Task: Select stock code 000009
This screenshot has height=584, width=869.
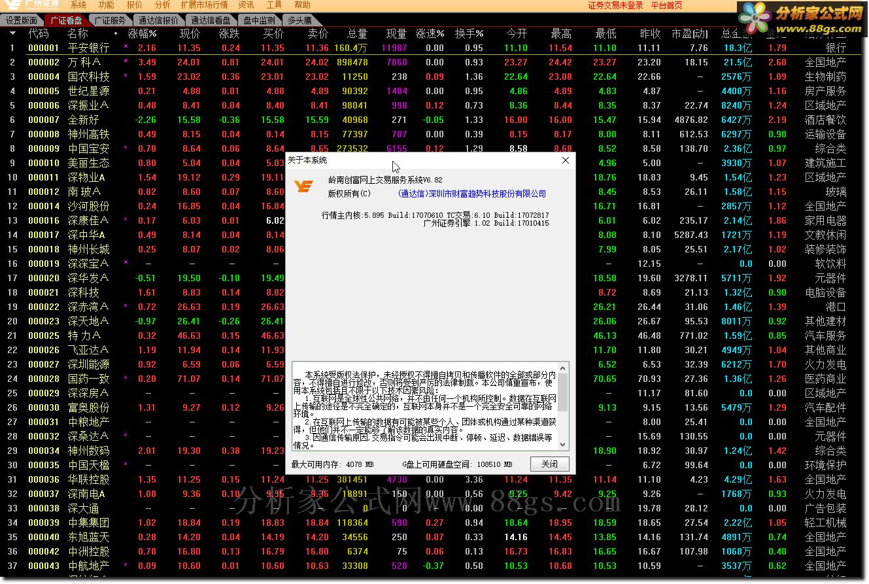Action: tap(44, 148)
